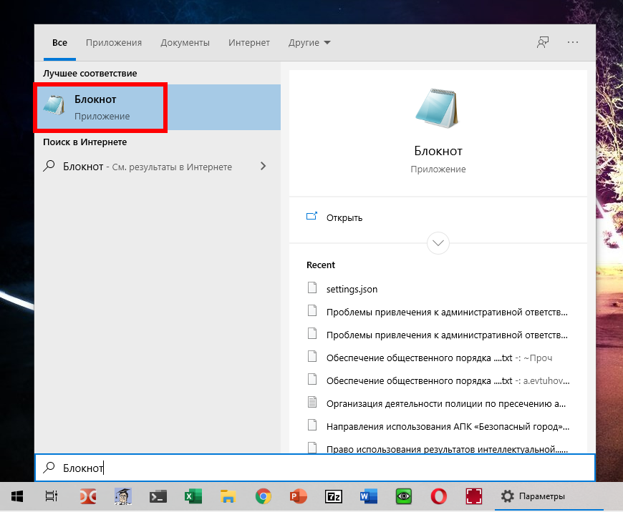Open Word from the taskbar
The width and height of the screenshot is (623, 512).
tap(369, 496)
